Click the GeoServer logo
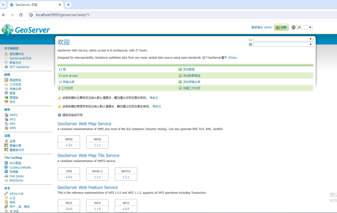Screen dimensions: 337x213 click(x=26, y=30)
